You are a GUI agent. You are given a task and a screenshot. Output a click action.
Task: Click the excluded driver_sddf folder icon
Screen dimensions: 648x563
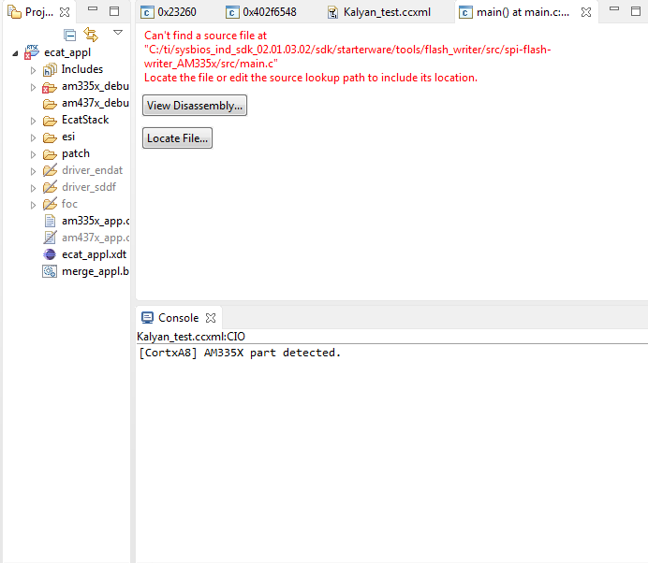[50, 187]
